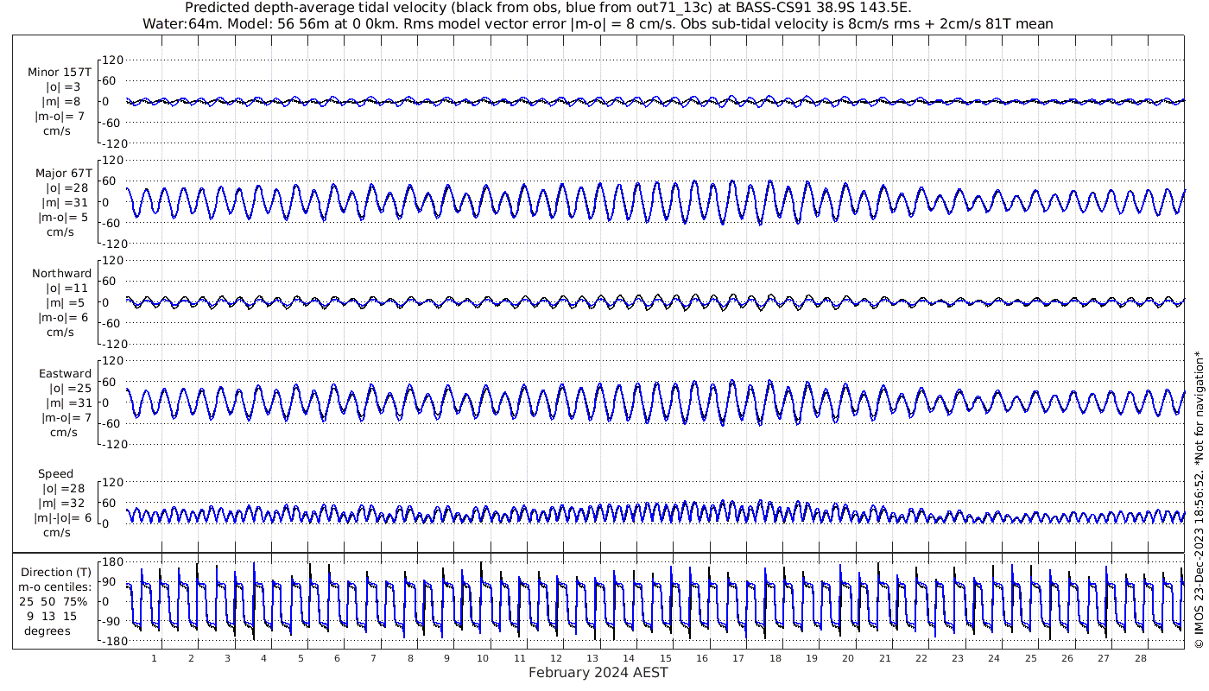Click day 28 on the date axis
Screen dimensions: 1209x691
1141,658
